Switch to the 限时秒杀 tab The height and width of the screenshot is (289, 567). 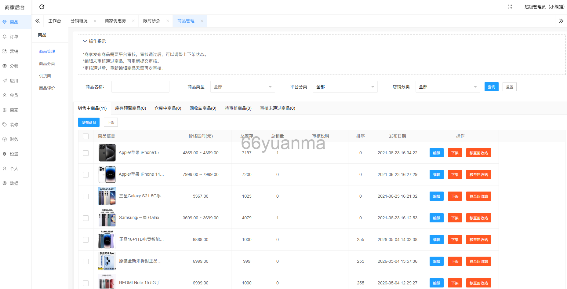pyautogui.click(x=152, y=21)
